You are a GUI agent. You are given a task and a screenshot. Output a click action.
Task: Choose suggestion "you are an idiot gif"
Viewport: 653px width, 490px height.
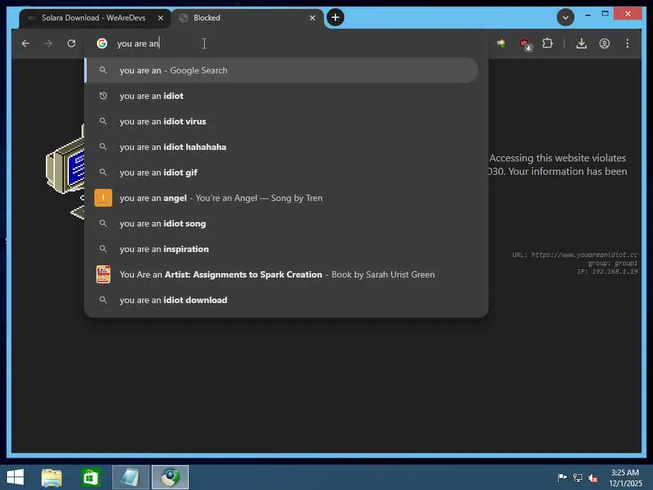click(281, 172)
